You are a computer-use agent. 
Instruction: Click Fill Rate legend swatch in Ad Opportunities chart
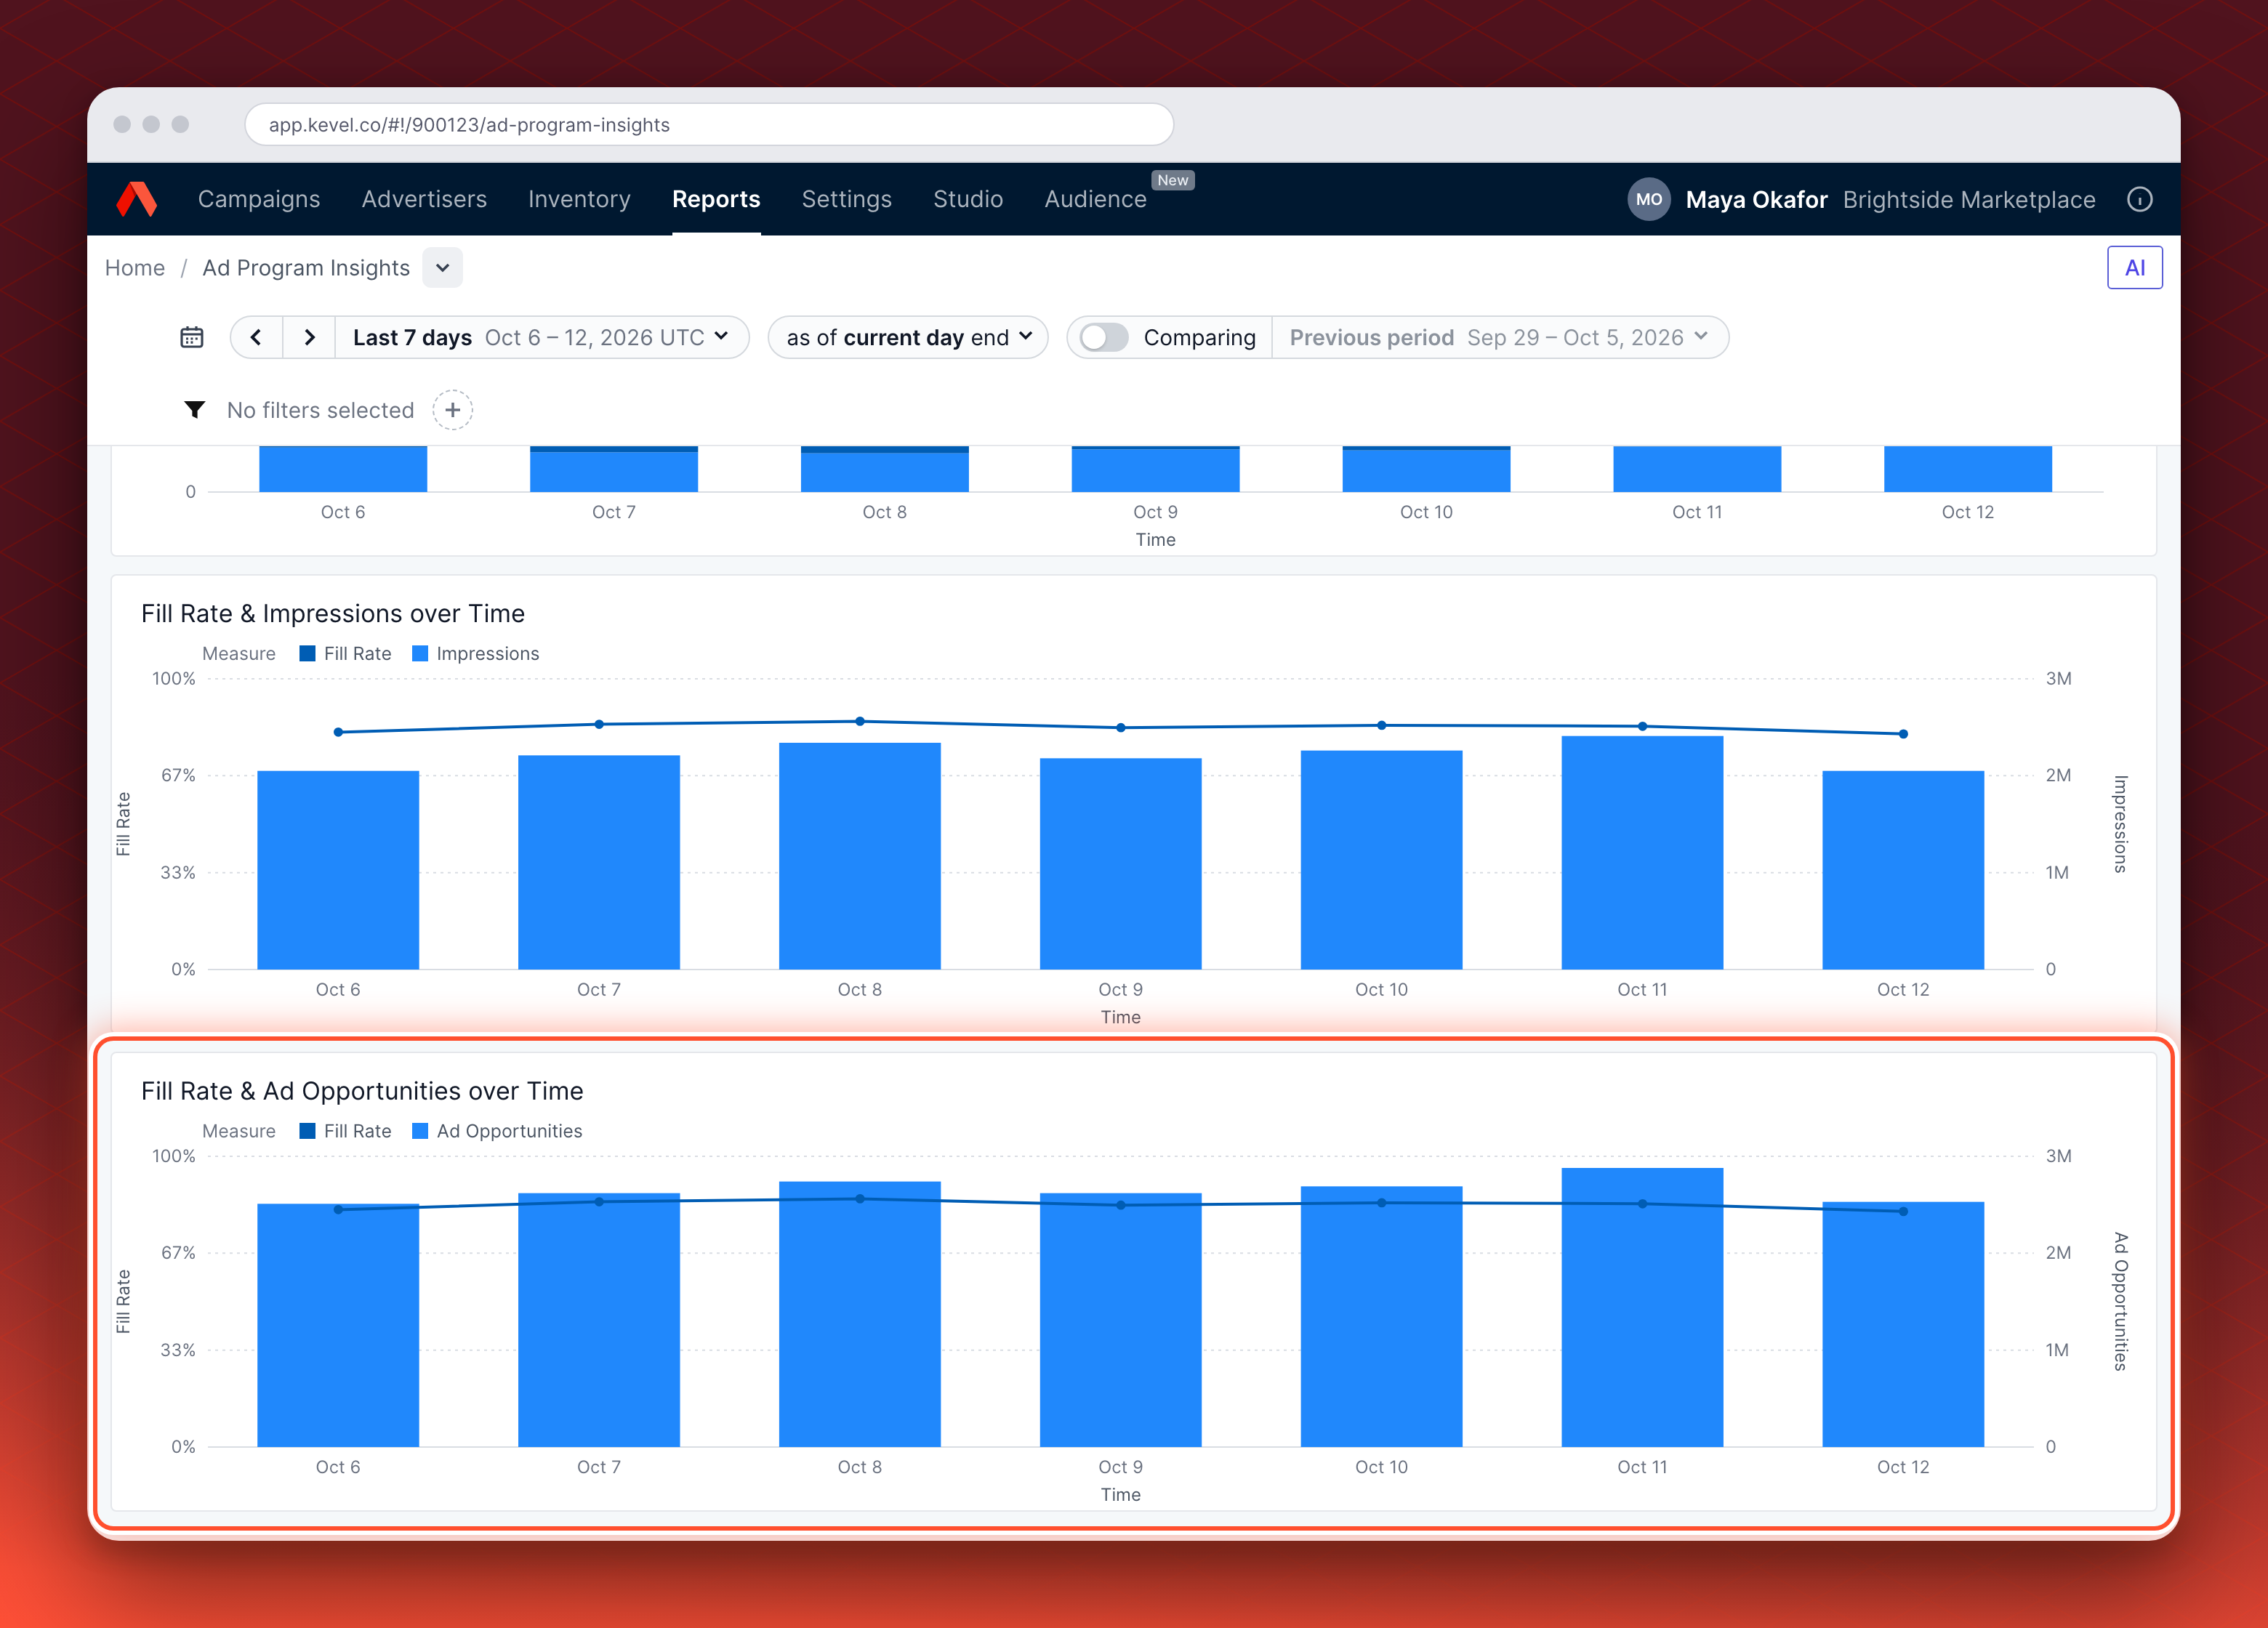click(x=308, y=1131)
